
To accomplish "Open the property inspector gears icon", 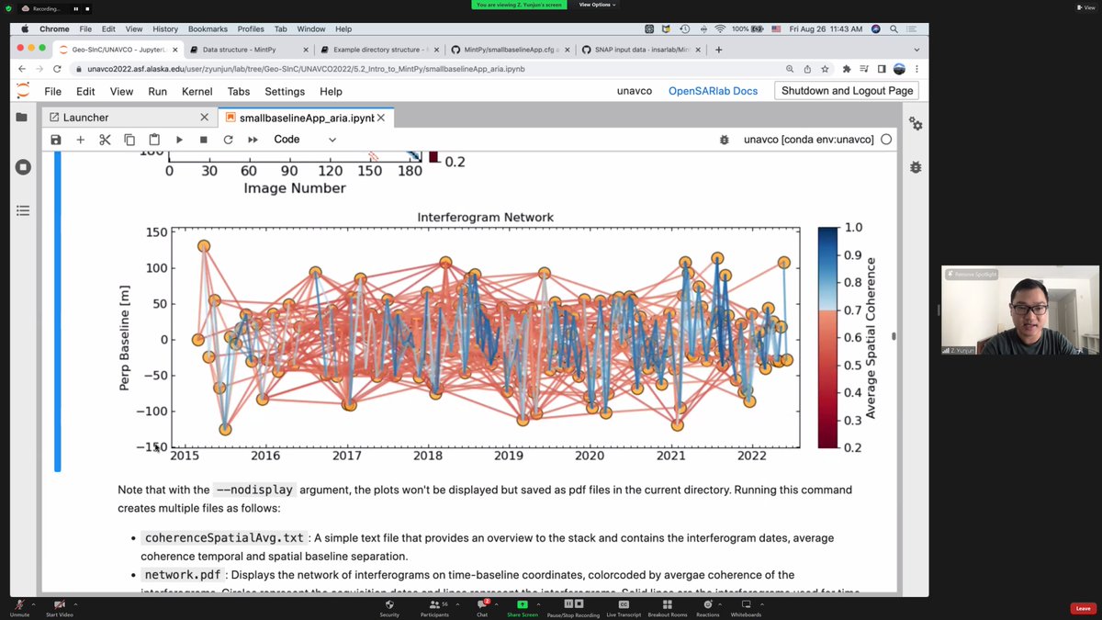I will pyautogui.click(x=915, y=123).
